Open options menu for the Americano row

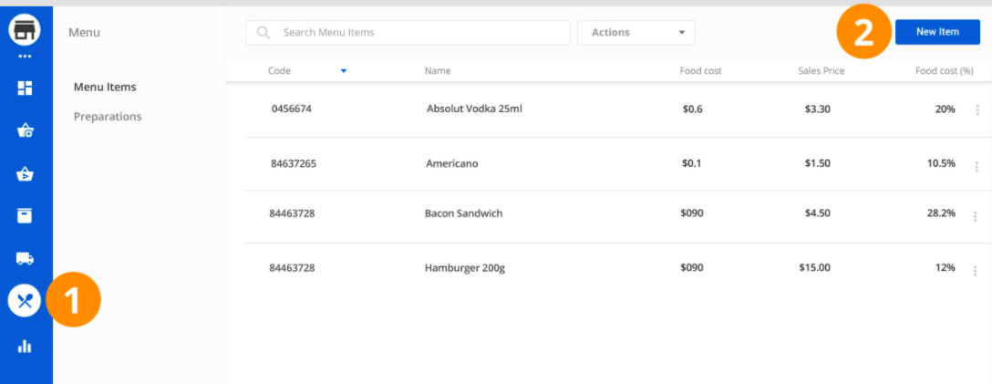[x=975, y=166]
